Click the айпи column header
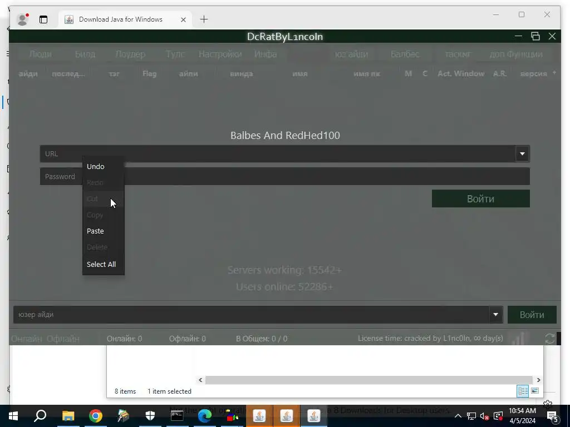The height and width of the screenshot is (427, 570). click(188, 74)
